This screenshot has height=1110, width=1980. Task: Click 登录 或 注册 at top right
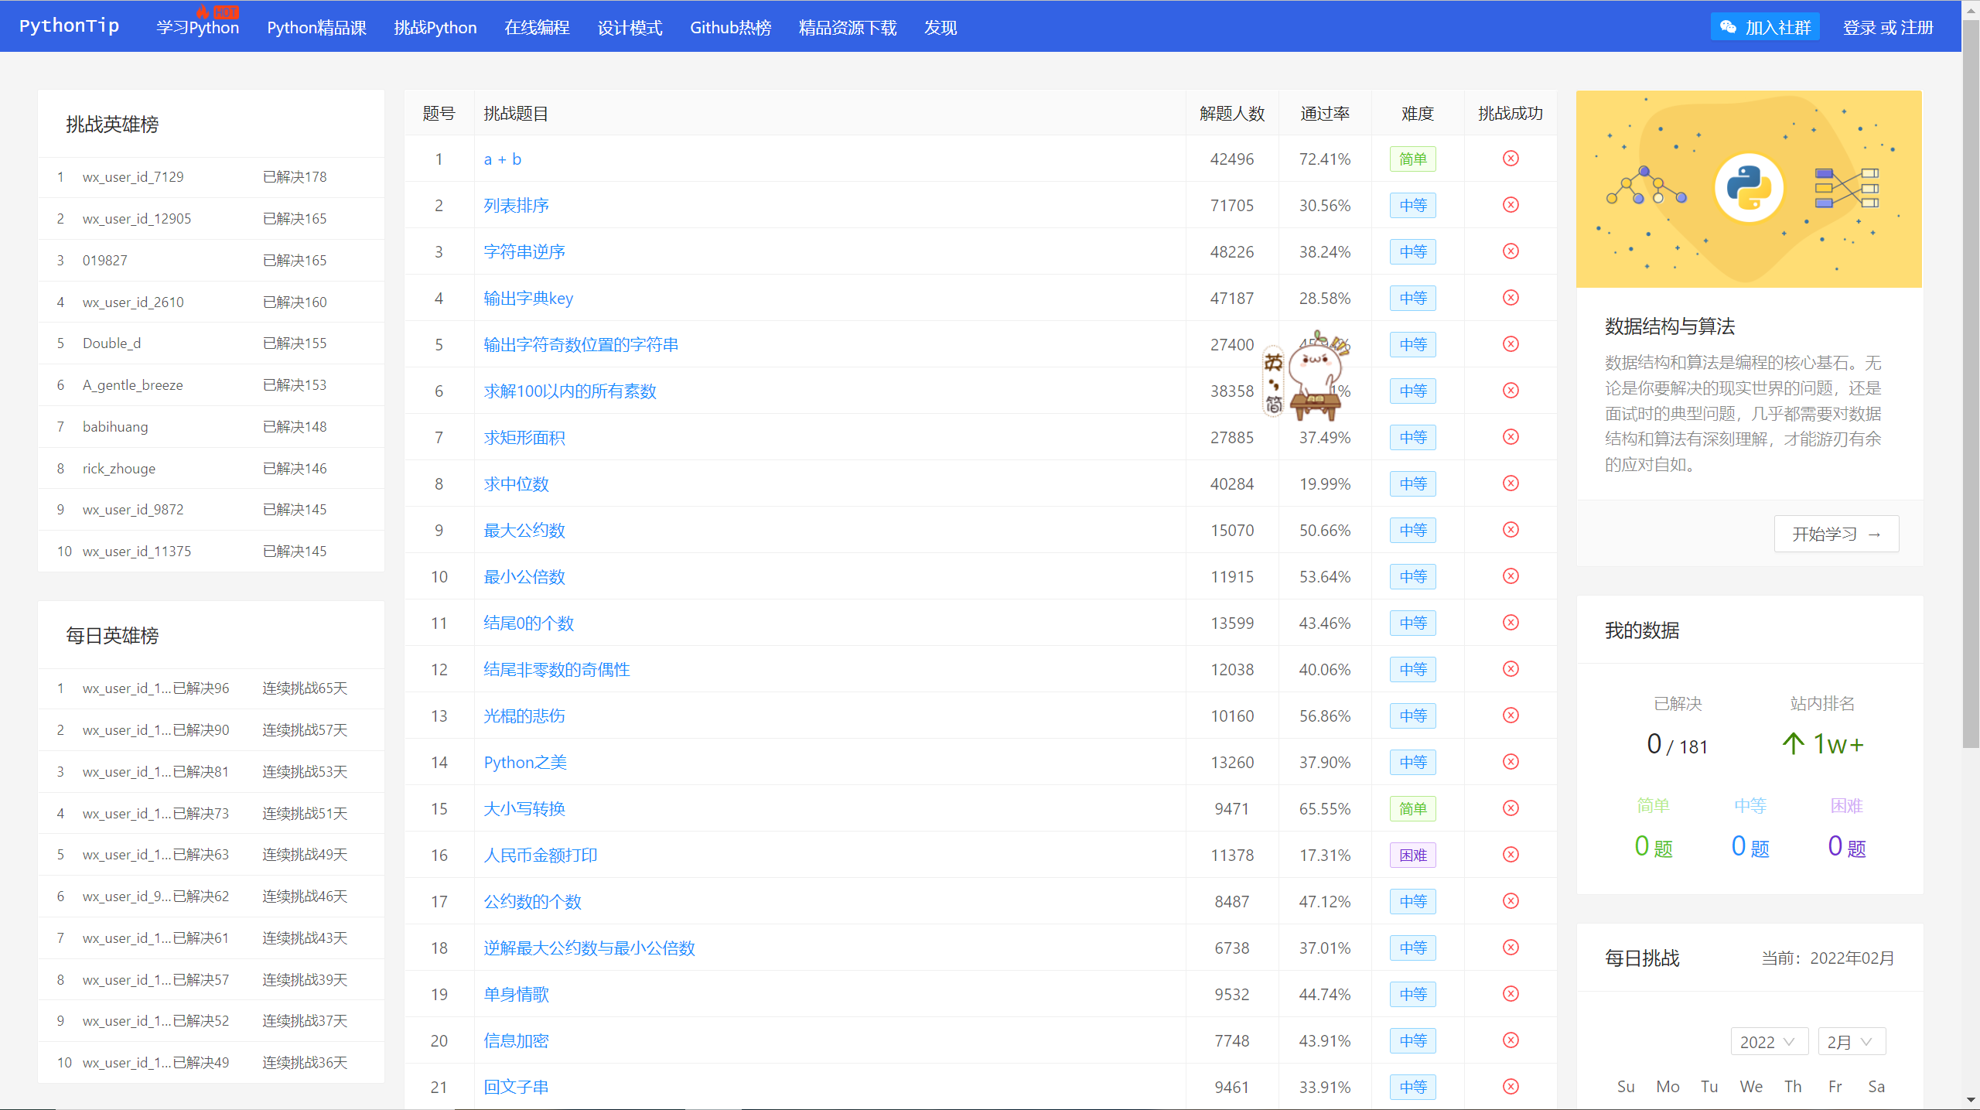[1887, 28]
